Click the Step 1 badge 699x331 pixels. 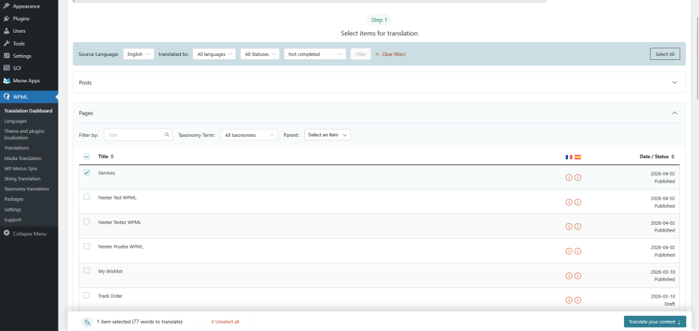380,20
